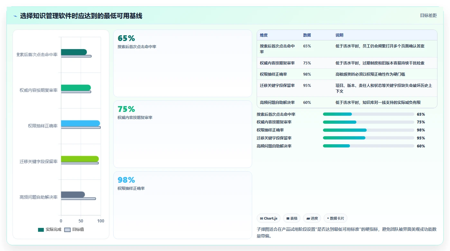Select the green 权威内容按期复审率 chart bar
This screenshot has width=450, height=251.
click(76, 88)
